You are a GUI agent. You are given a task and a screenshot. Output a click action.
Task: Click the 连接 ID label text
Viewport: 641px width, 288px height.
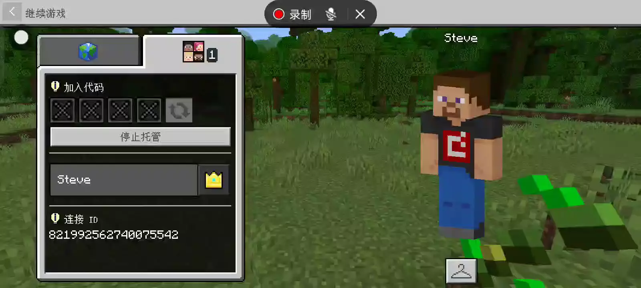click(81, 219)
